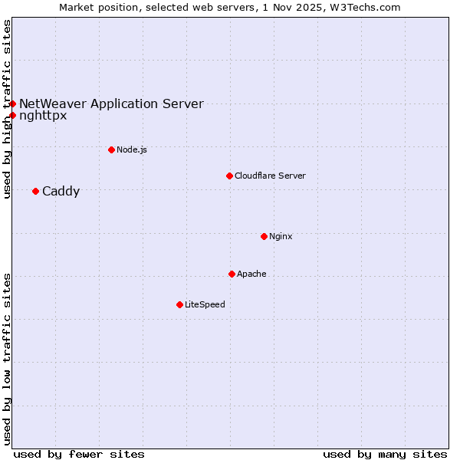Click the Apache red marker

(232, 274)
